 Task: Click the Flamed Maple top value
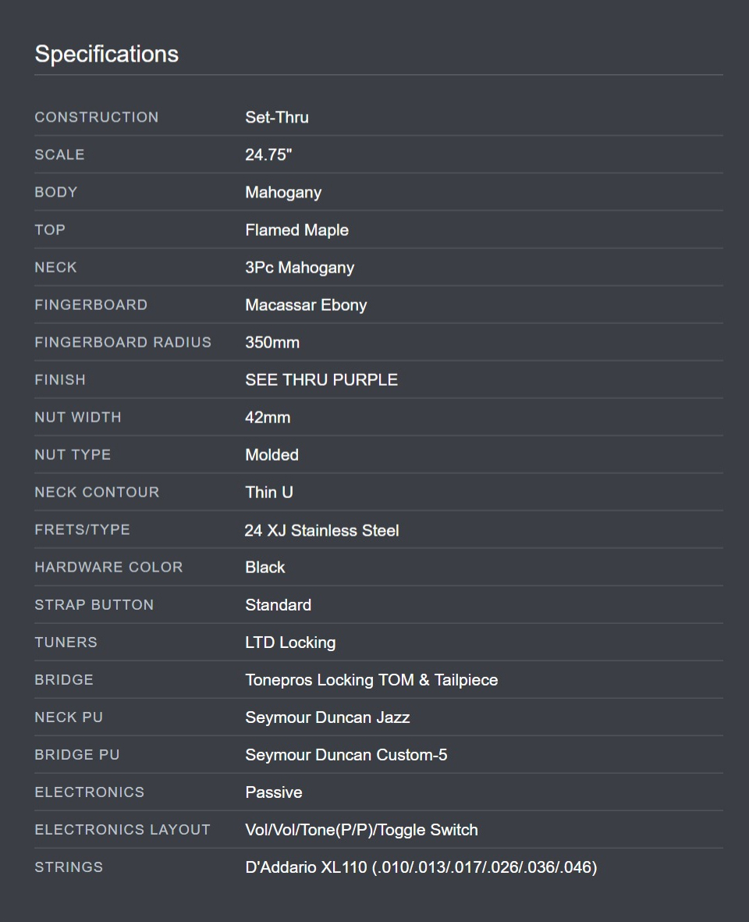pos(296,230)
